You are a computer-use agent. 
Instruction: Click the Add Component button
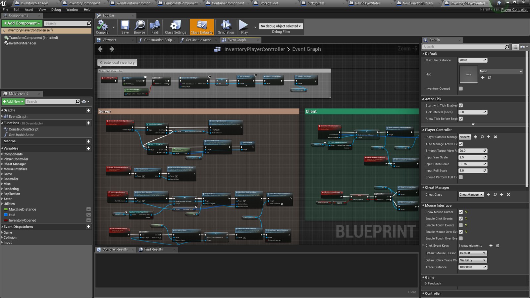(21, 23)
